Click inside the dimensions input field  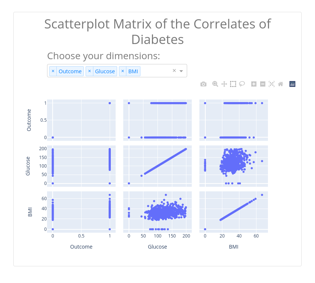156,71
